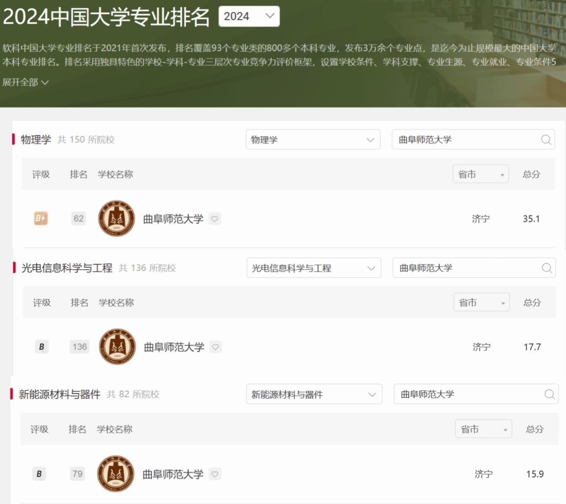Click university logo in 物理学 ranking row

point(117,218)
